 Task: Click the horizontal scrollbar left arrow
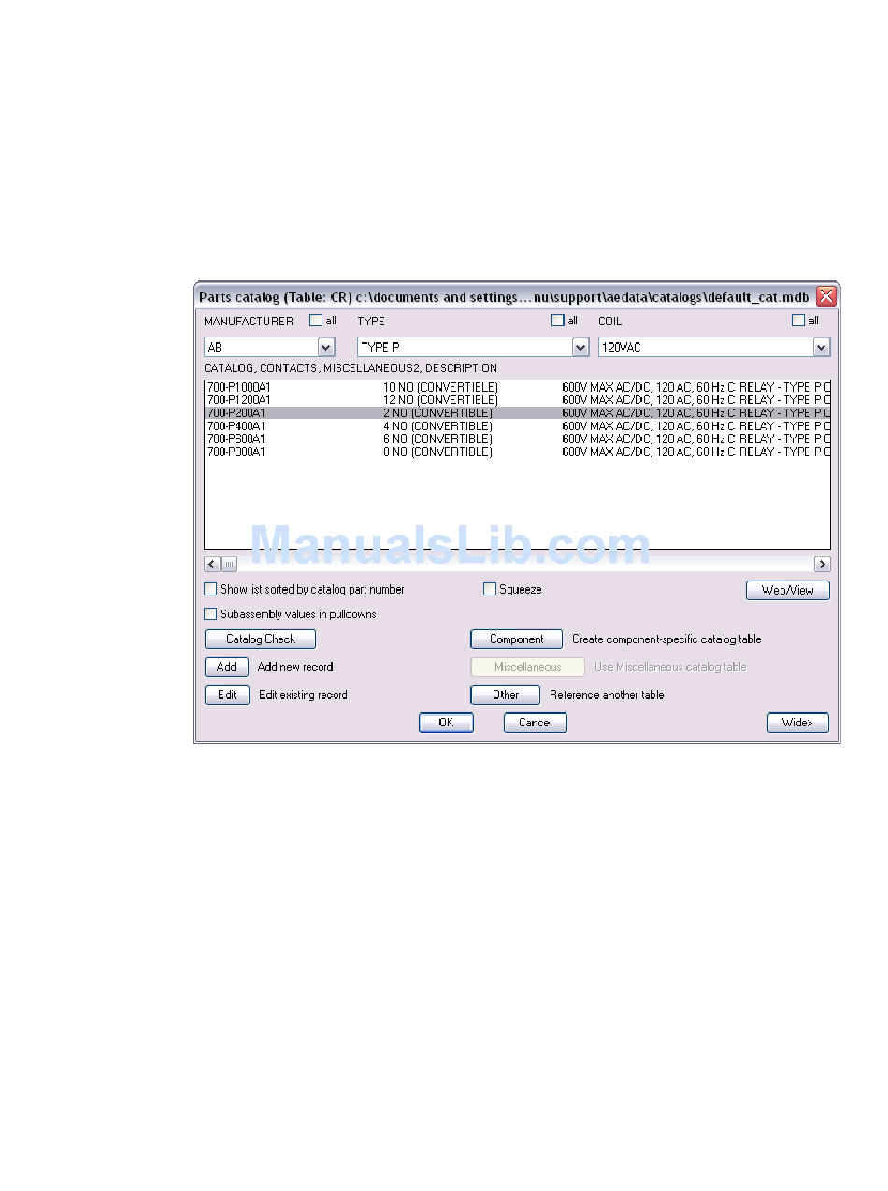coord(212,564)
